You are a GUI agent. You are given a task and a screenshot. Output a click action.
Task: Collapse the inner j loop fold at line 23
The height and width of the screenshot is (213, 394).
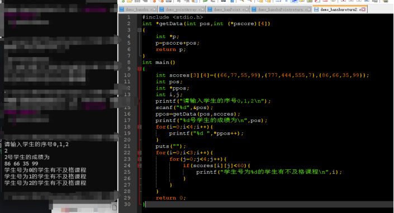point(139,159)
